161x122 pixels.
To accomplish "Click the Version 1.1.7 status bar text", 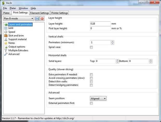I will pyautogui.click(x=38, y=118).
